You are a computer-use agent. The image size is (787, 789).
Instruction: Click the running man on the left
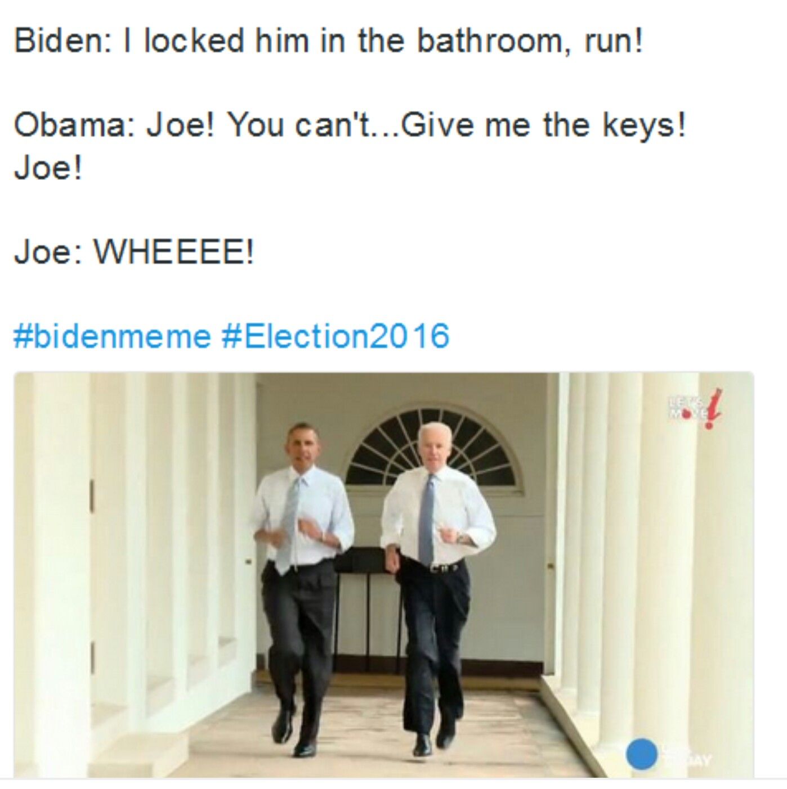click(301, 588)
